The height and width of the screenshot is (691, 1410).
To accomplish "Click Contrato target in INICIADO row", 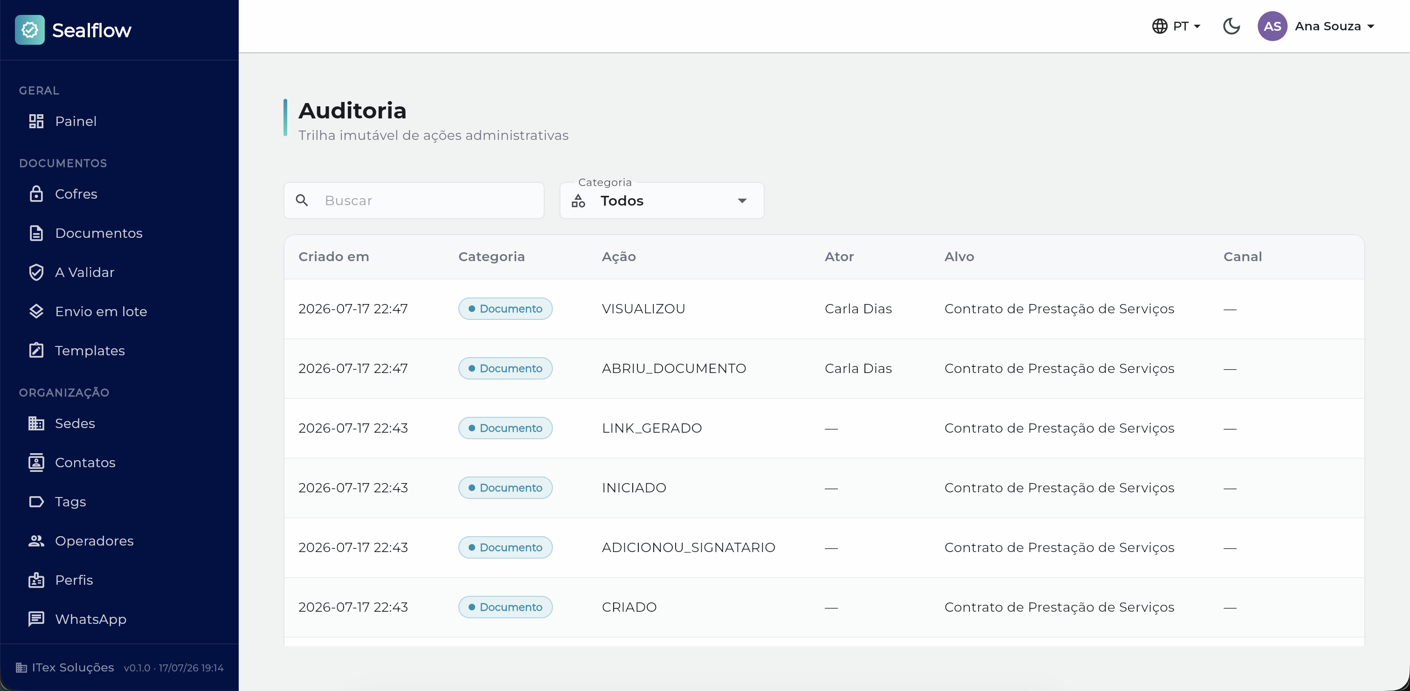I will coord(1059,488).
